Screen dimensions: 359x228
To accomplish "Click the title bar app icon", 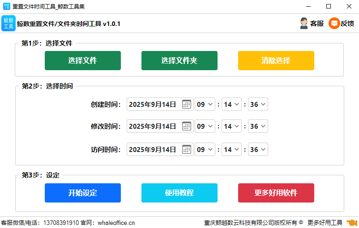I will [x=7, y=6].
